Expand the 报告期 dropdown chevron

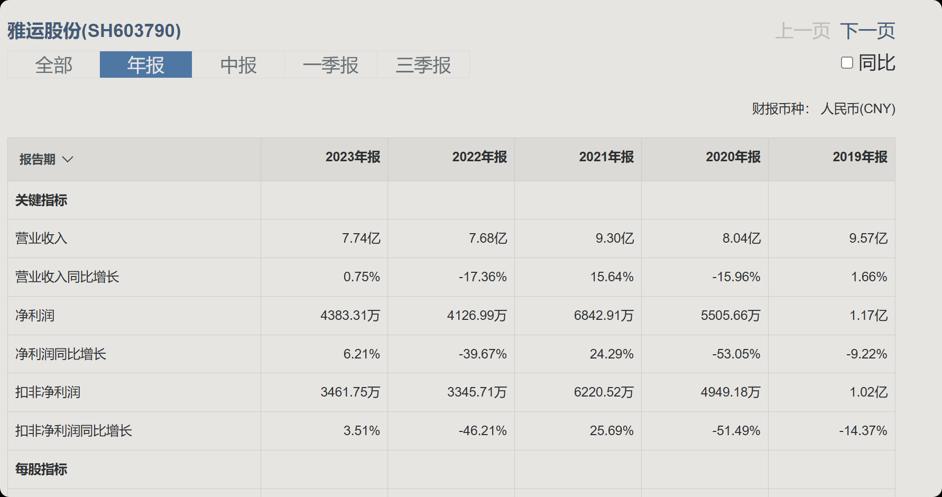point(68,159)
